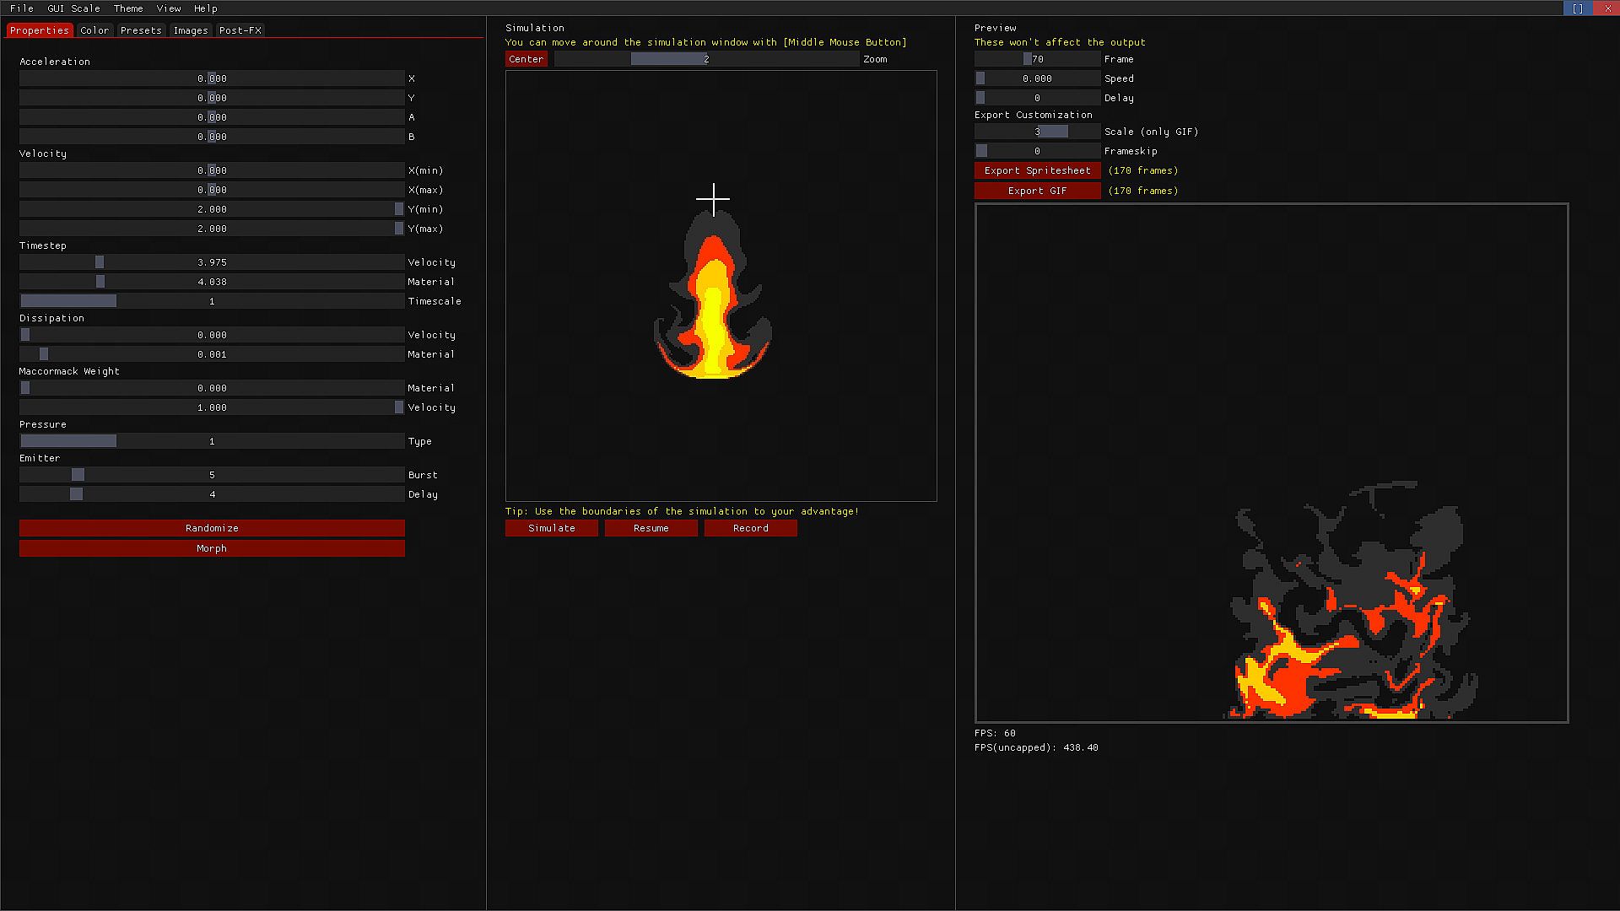Click the Resume button
The width and height of the screenshot is (1620, 911).
pyautogui.click(x=651, y=528)
